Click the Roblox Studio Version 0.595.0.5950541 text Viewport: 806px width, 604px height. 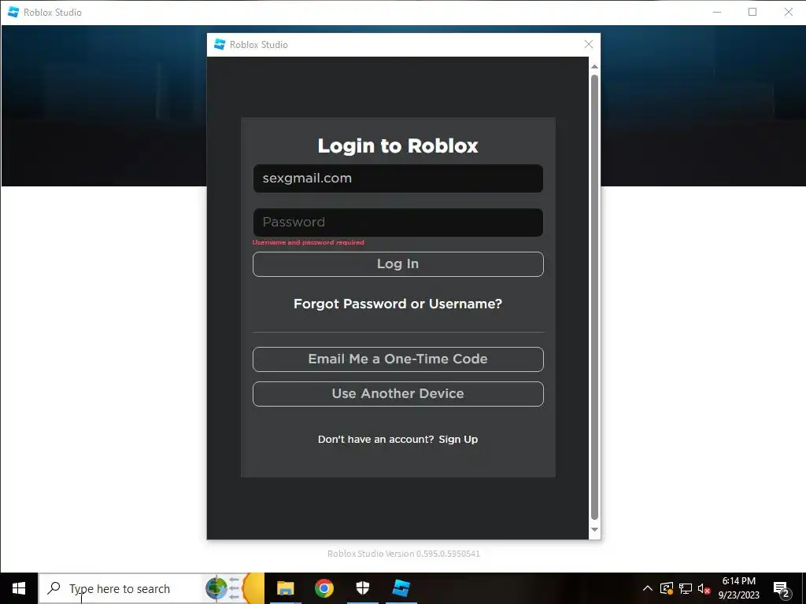(404, 554)
